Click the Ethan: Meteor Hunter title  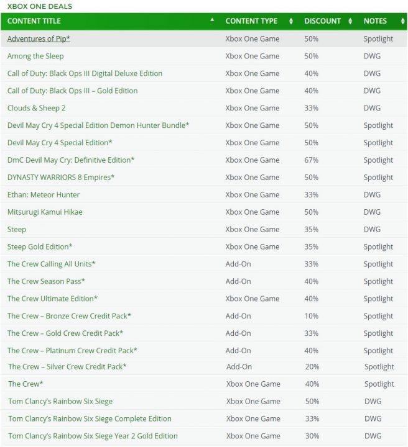(44, 195)
